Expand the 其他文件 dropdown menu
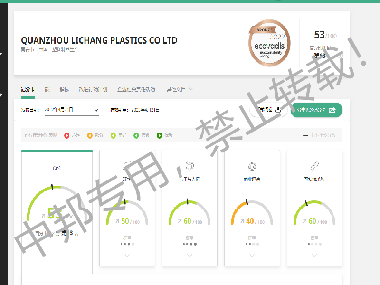 pos(180,89)
